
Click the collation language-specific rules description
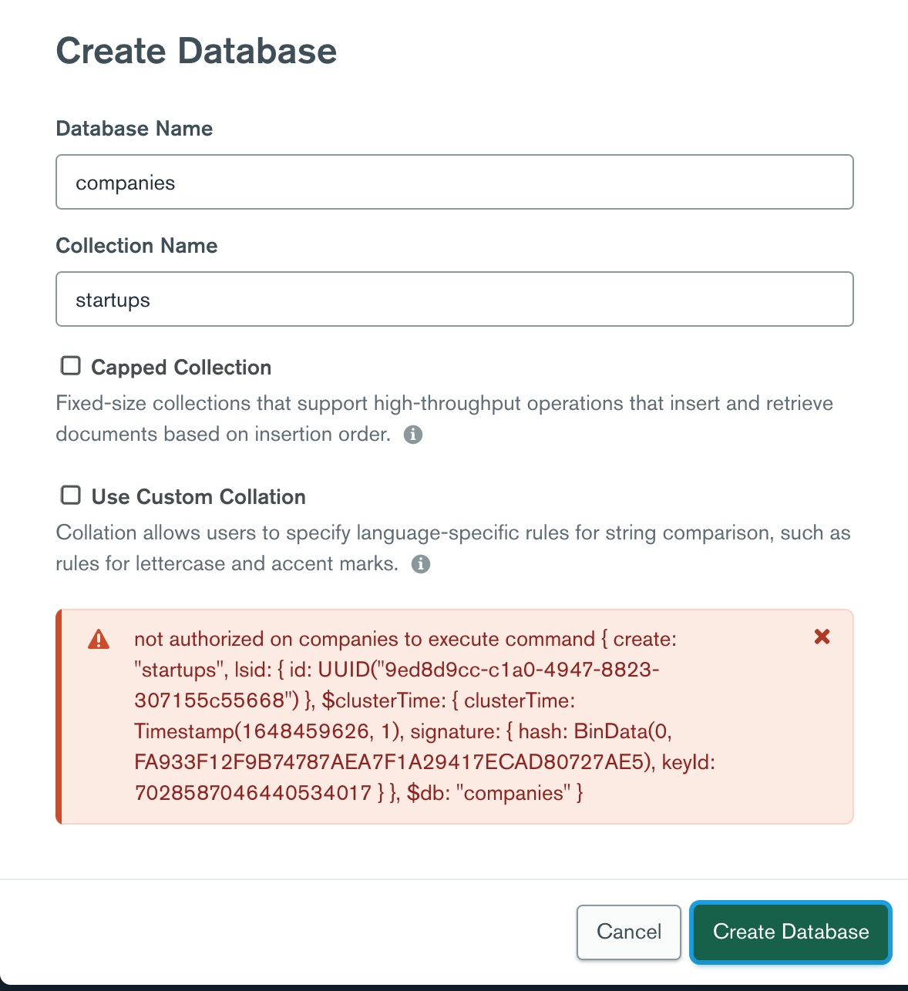pyautogui.click(x=452, y=533)
